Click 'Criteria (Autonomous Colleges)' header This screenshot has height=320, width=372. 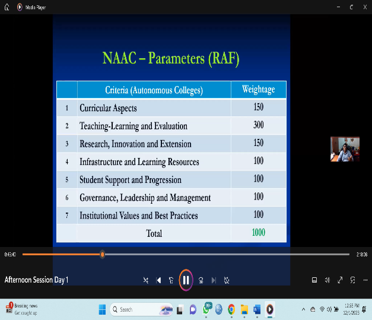pos(154,90)
